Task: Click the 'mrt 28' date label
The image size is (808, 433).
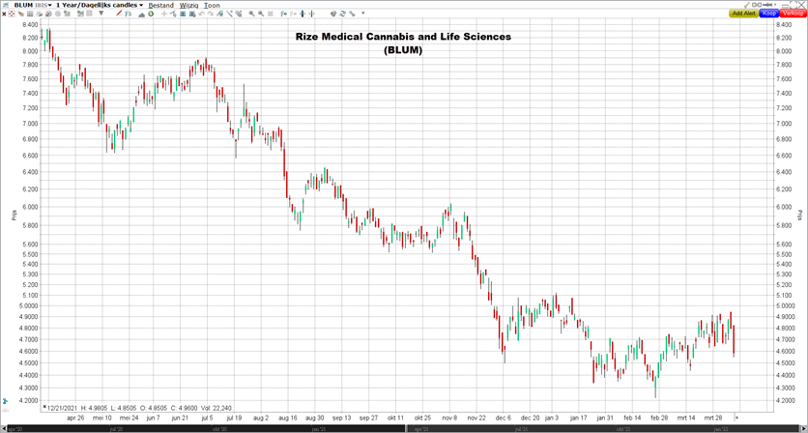Action: (713, 418)
